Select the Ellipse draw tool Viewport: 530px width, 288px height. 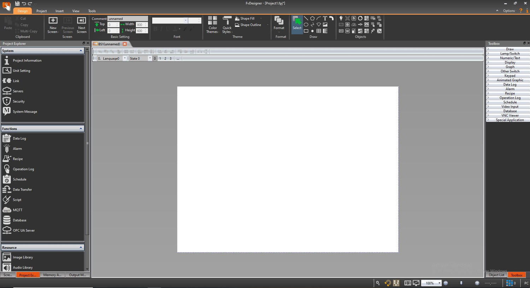click(x=306, y=25)
